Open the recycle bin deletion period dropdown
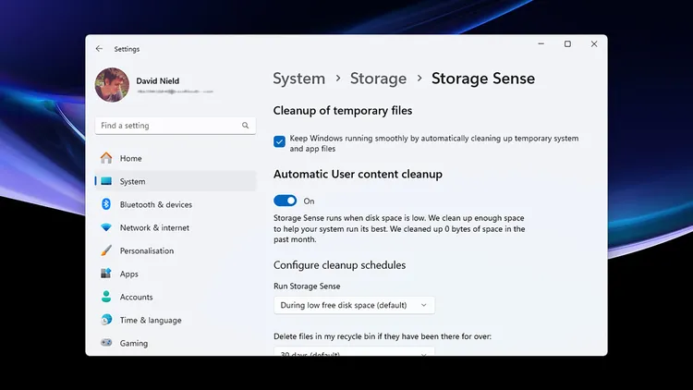 point(354,352)
